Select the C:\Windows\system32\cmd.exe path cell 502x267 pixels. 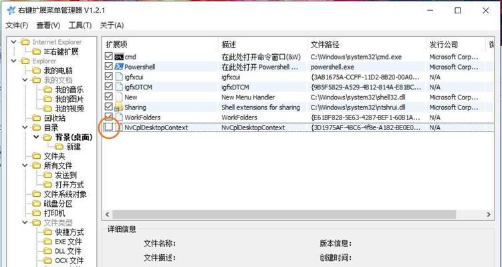356,57
